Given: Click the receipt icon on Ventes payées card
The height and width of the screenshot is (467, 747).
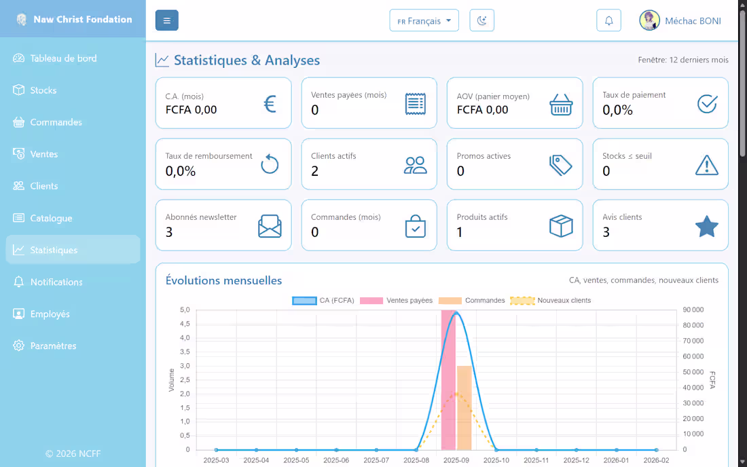Looking at the screenshot, I should 416,104.
